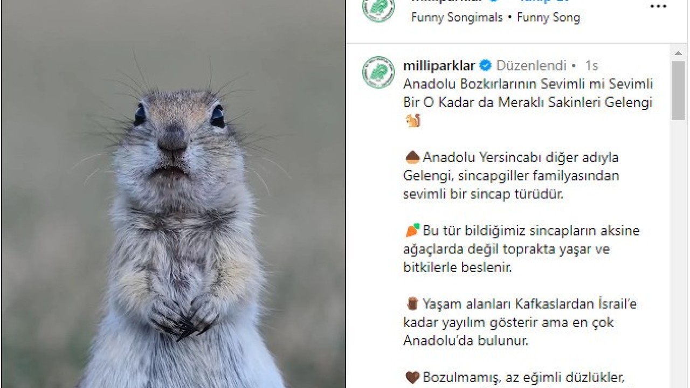690x388 pixels.
Task: Open the Funny Songimals audio link
Action: coord(457,17)
